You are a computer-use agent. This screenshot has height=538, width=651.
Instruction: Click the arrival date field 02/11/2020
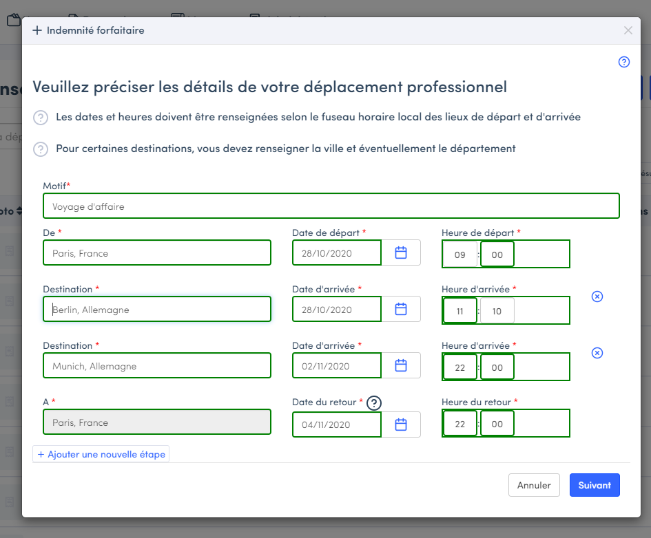tap(337, 365)
